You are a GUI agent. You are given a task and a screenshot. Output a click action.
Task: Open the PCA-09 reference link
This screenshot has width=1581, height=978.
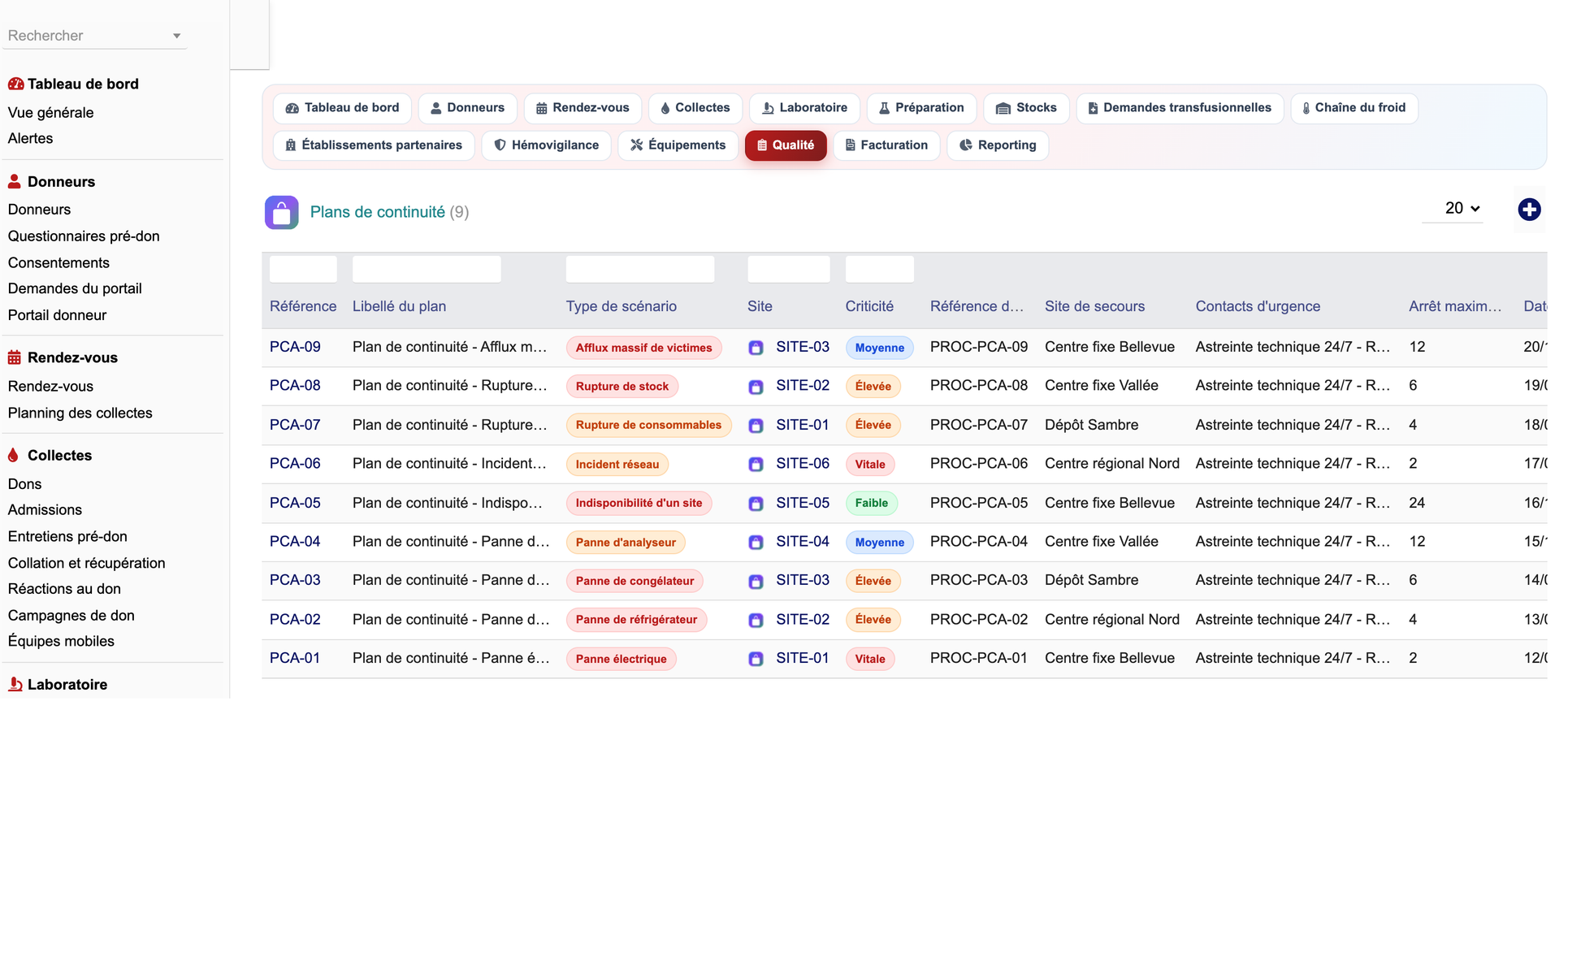click(295, 347)
